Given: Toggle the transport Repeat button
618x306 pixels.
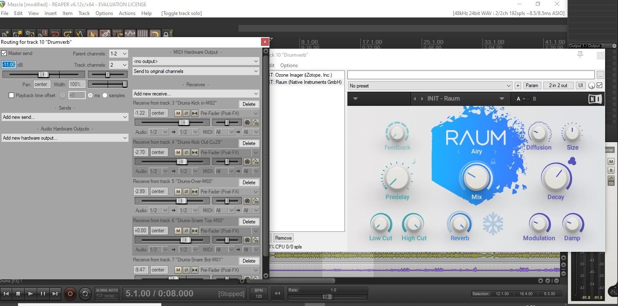Looking at the screenshot, I should pyautogui.click(x=85, y=293).
